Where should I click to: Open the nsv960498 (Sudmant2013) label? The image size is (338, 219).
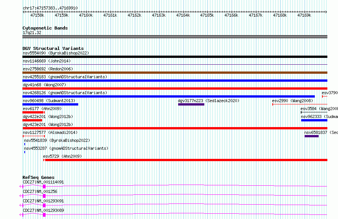pyautogui.click(x=49, y=101)
